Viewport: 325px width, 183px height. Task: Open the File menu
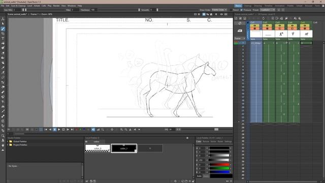(x=3, y=6)
